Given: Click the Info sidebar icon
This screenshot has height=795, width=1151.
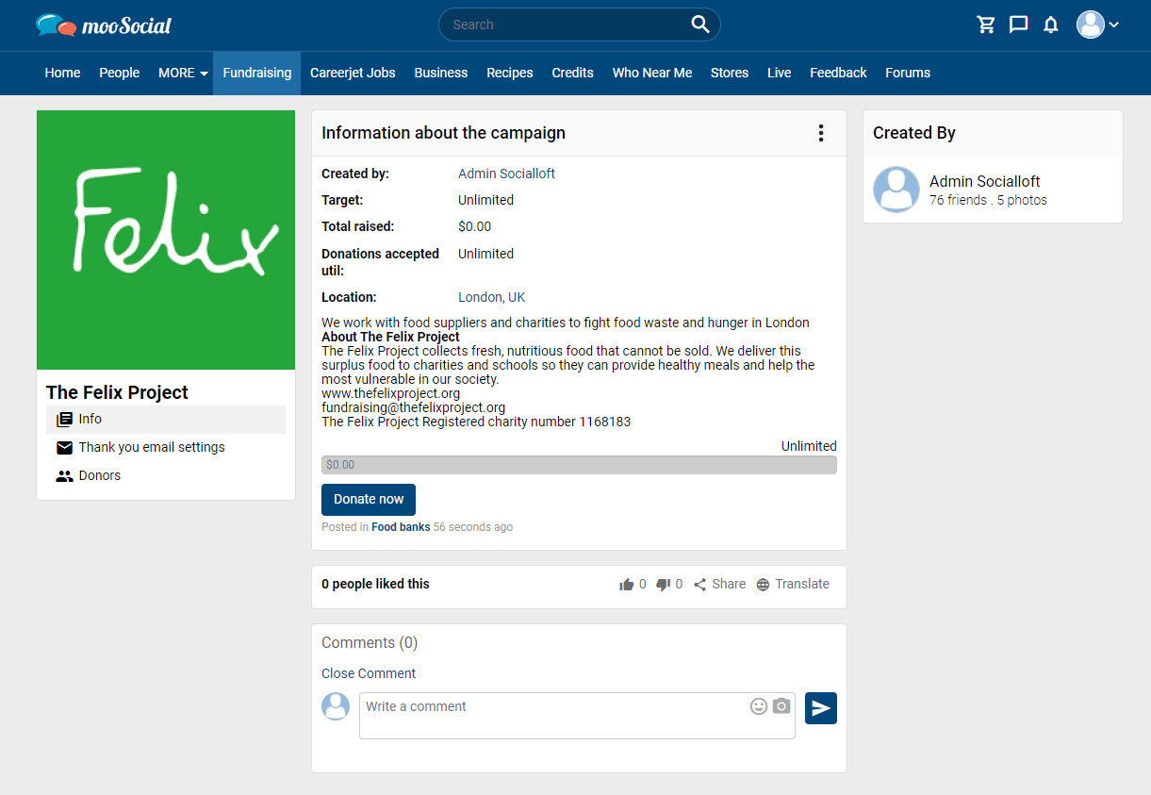Looking at the screenshot, I should [64, 420].
